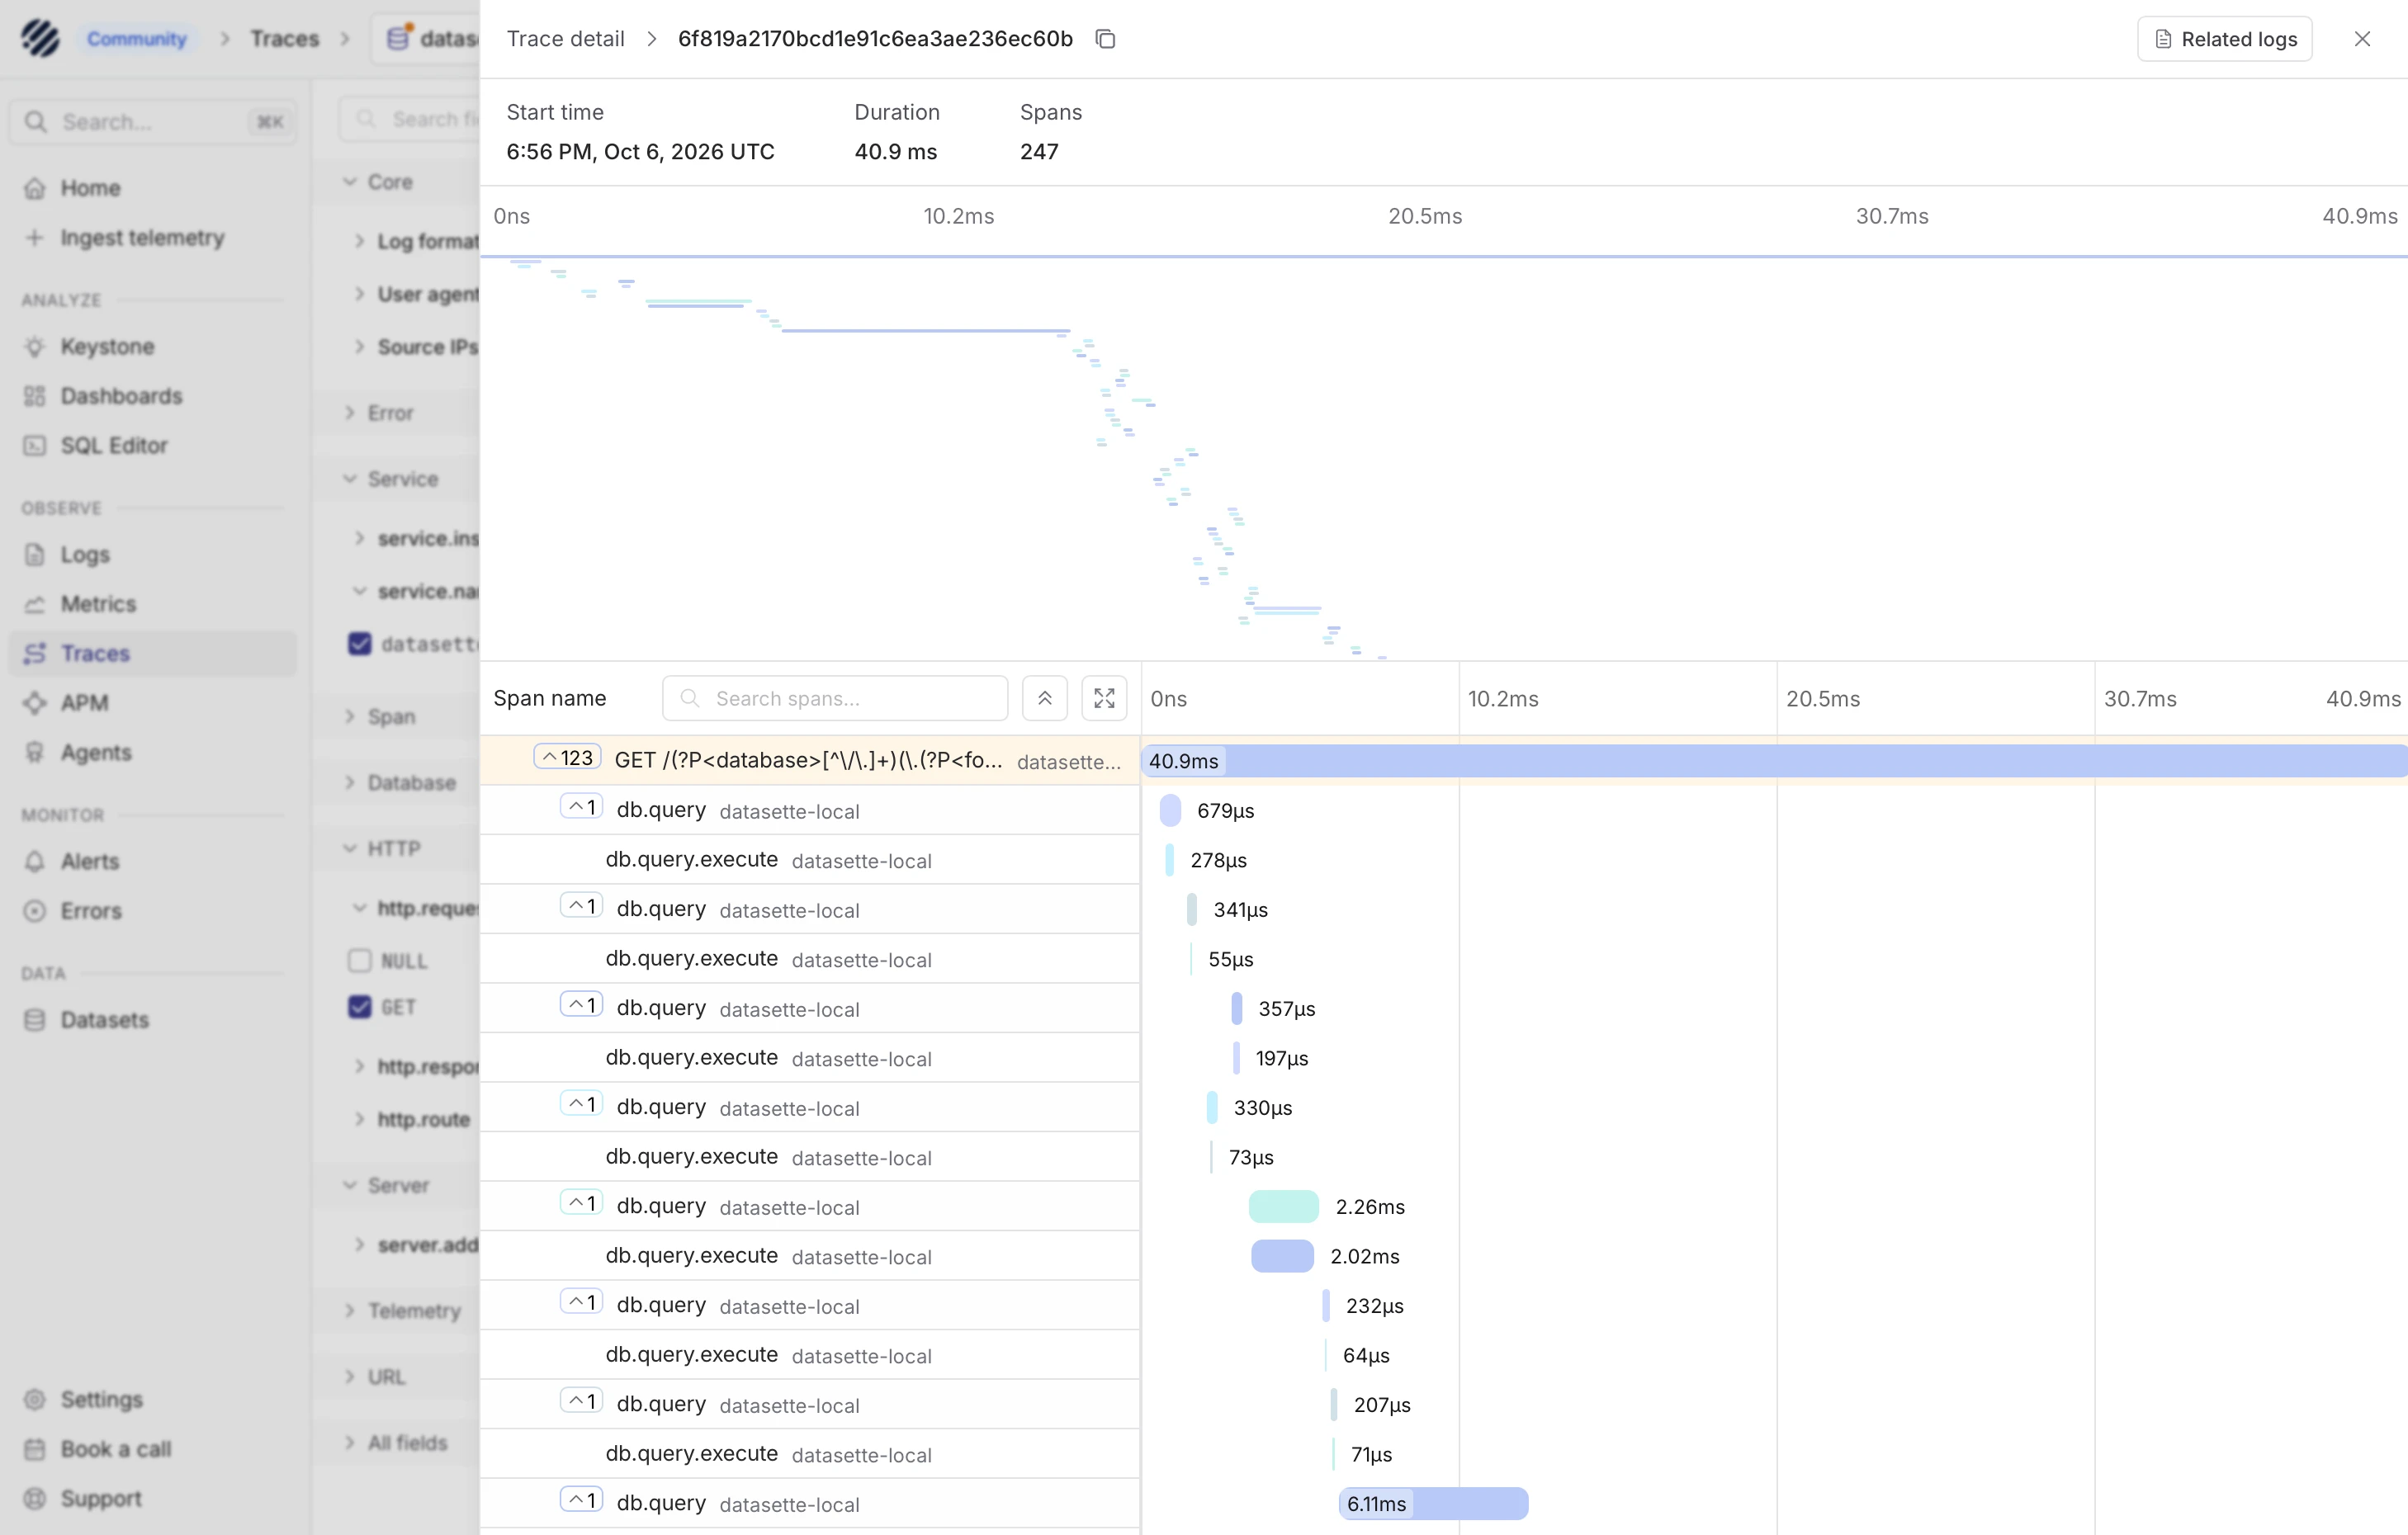The height and width of the screenshot is (1535, 2408).
Task: Click Book a call in the sidebar
Action: tap(115, 1450)
